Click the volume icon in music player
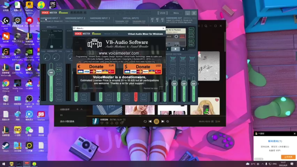 click(x=168, y=121)
